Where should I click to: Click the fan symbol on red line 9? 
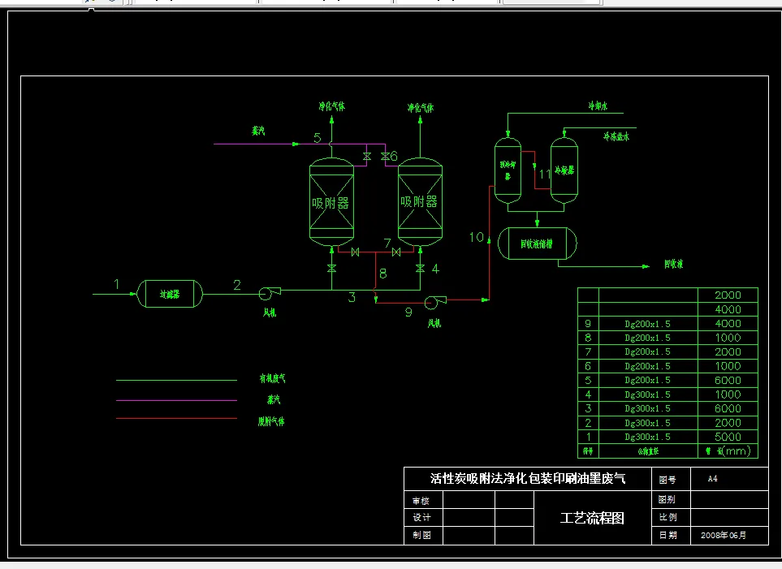(x=435, y=302)
